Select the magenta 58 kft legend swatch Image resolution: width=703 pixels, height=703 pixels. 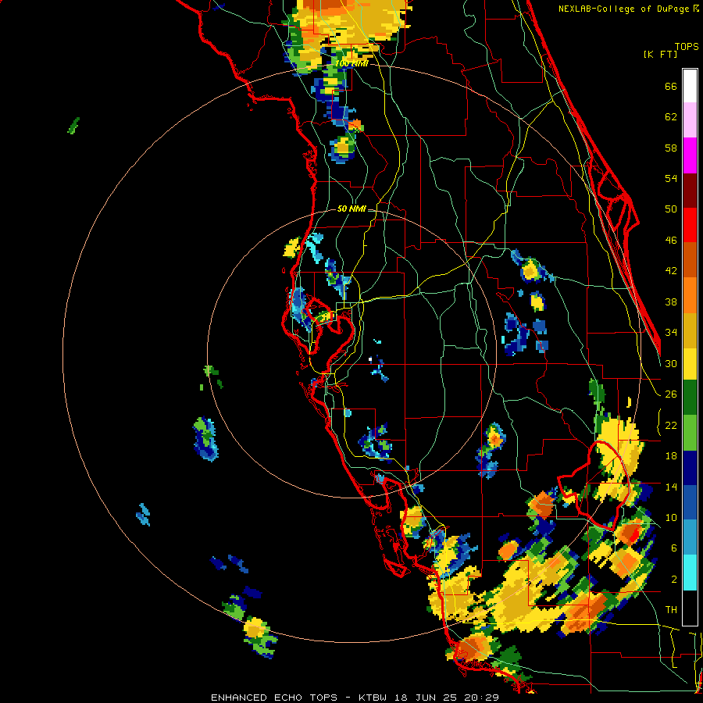pos(690,155)
